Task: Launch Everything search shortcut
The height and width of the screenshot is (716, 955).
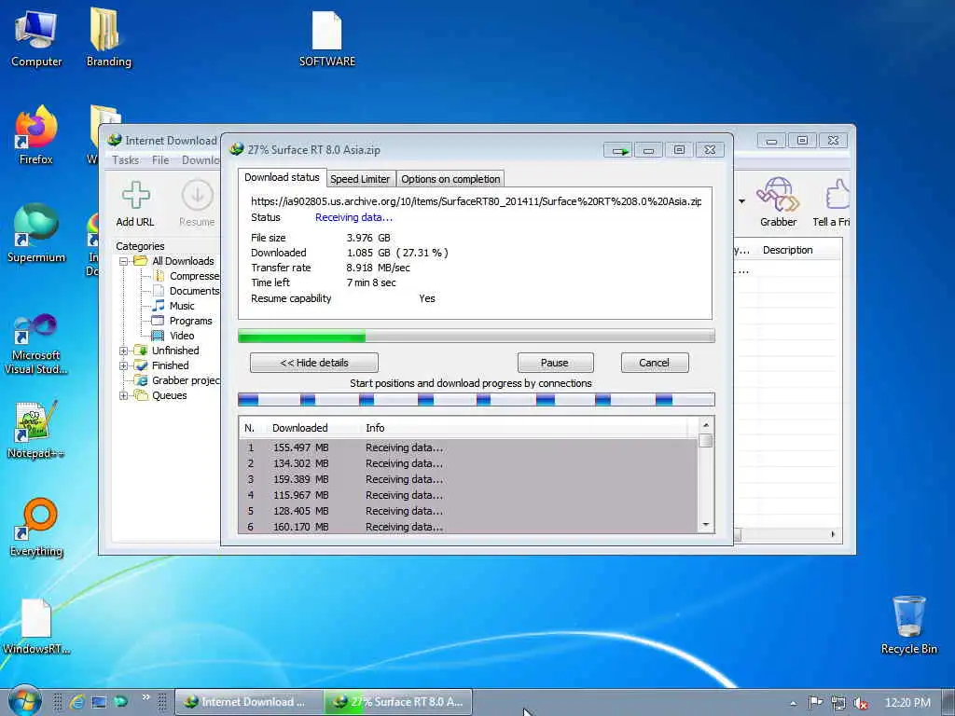Action: (36, 529)
